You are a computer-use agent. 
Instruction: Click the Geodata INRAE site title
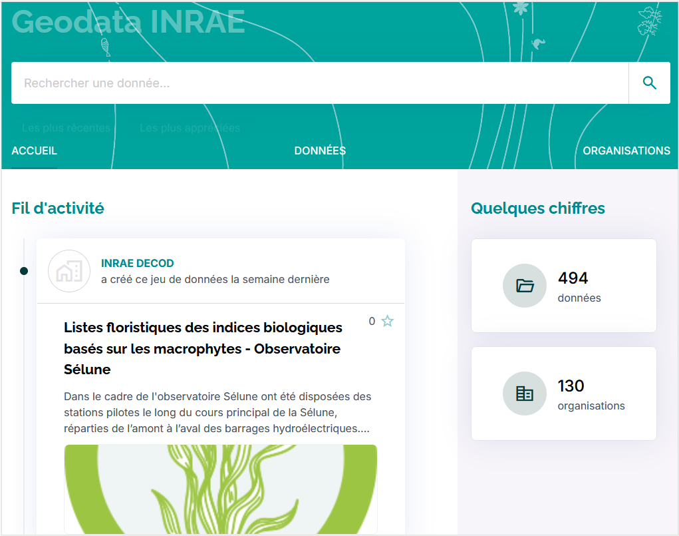[128, 21]
